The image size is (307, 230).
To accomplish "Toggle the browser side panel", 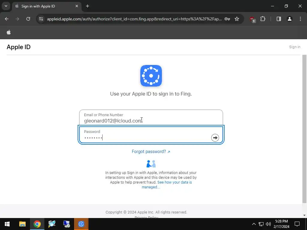I will pyautogui.click(x=279, y=19).
